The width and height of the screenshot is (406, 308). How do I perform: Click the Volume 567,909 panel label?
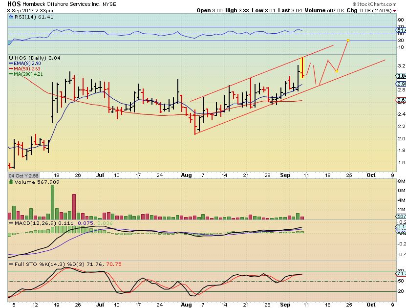click(x=37, y=182)
